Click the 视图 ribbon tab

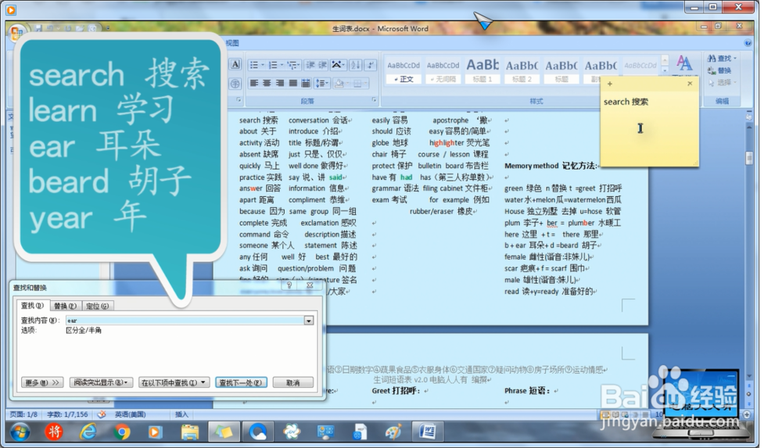(232, 43)
